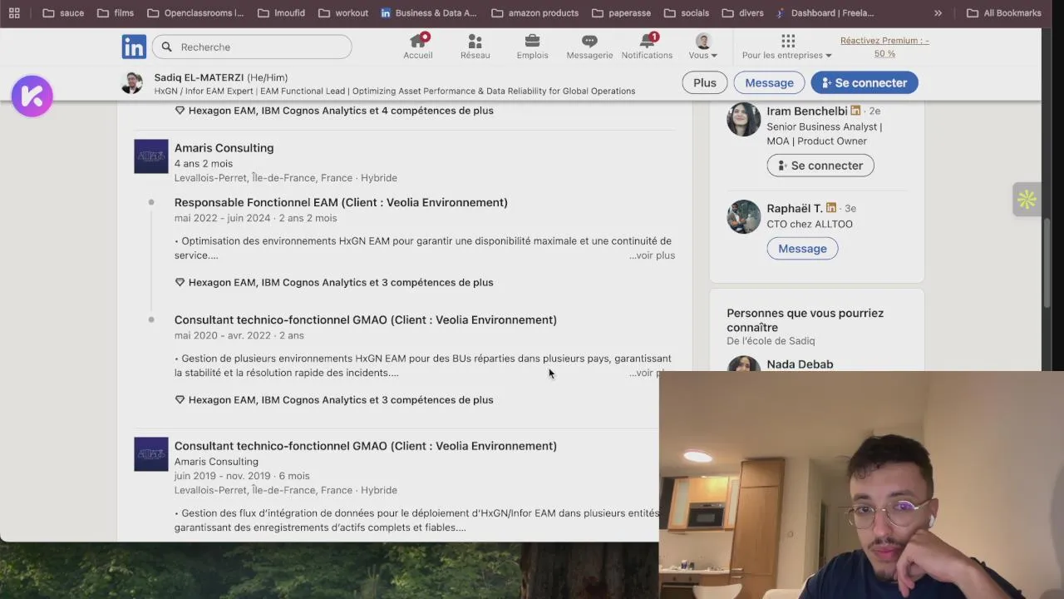Open the Amaris Consulting company name link
The image size is (1064, 599).
pos(224,148)
